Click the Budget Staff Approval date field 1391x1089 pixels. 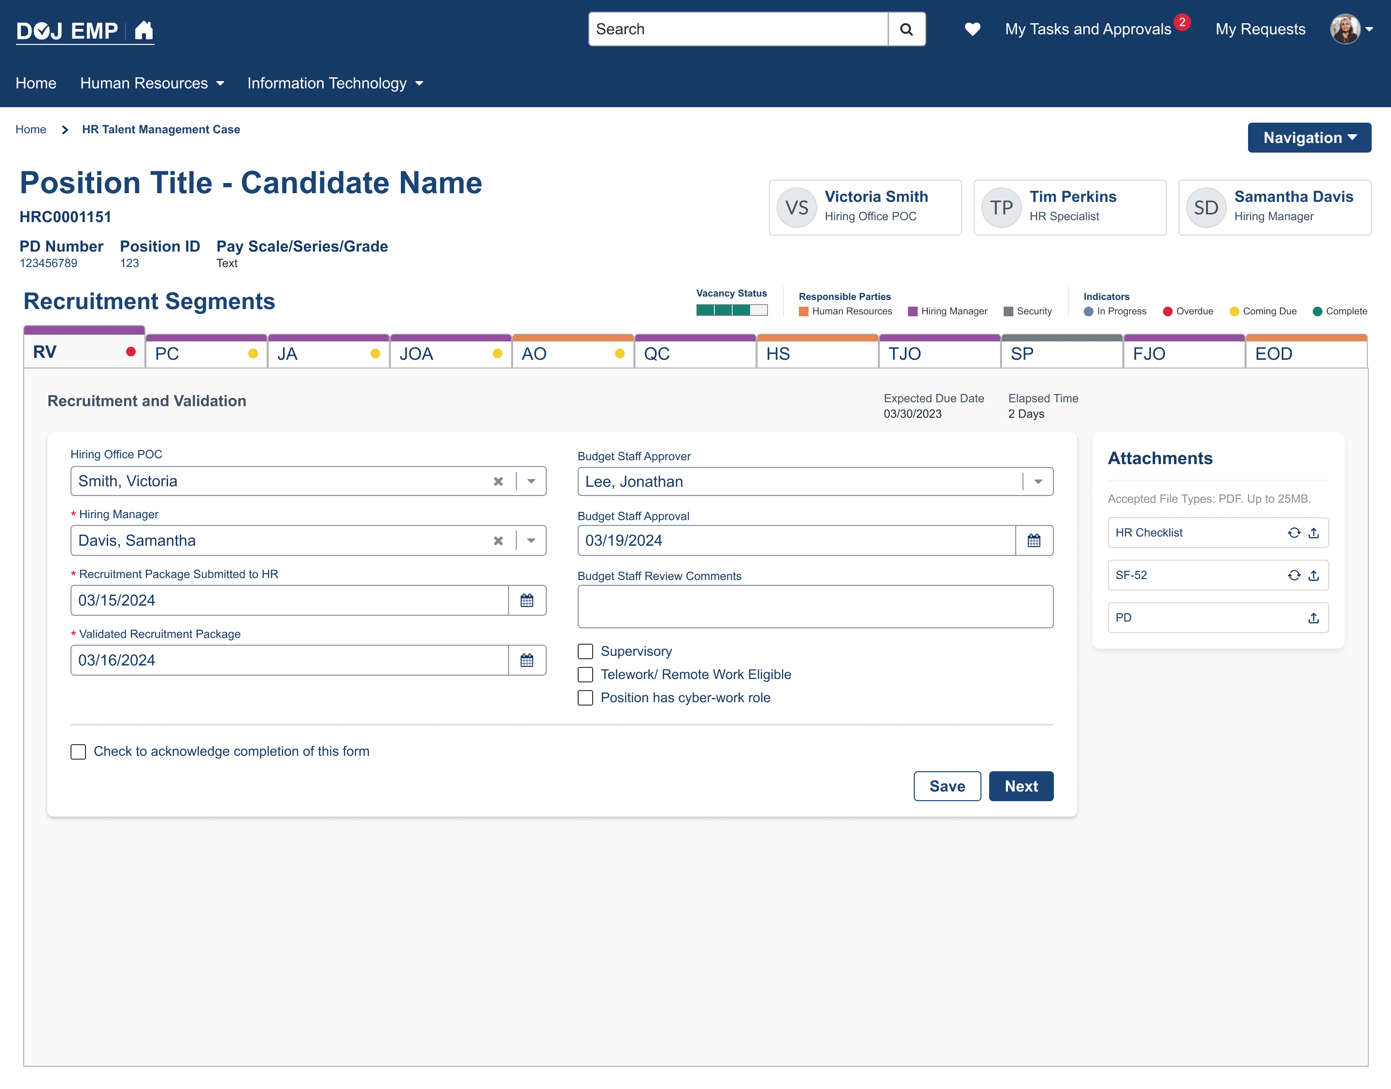coord(797,541)
